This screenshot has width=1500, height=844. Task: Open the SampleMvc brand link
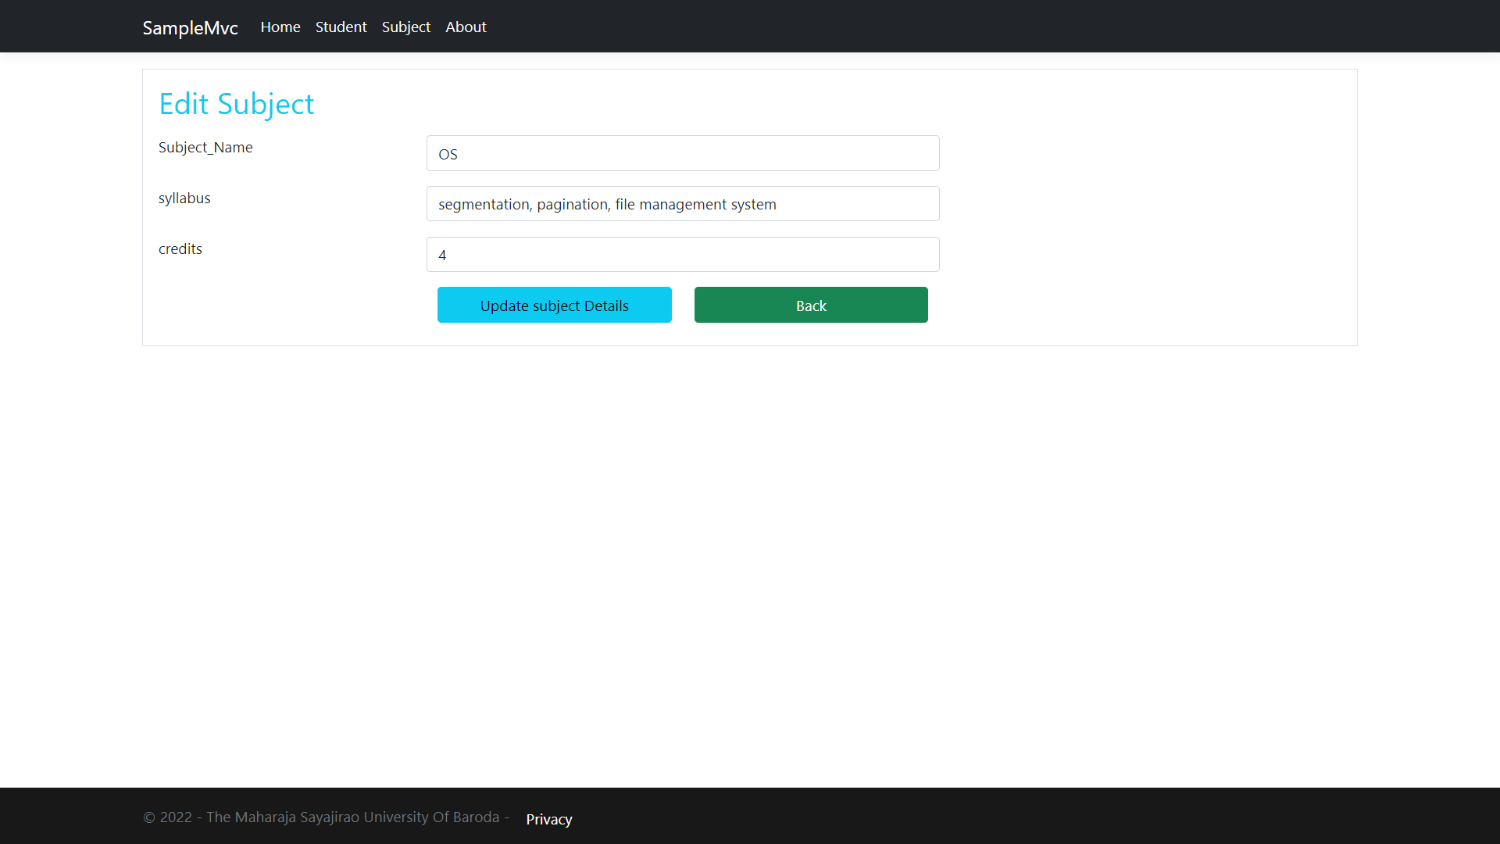[x=190, y=27]
